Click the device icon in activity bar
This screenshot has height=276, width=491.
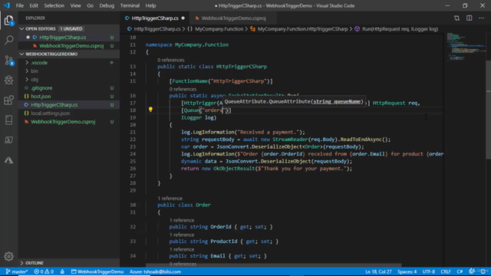8,120
